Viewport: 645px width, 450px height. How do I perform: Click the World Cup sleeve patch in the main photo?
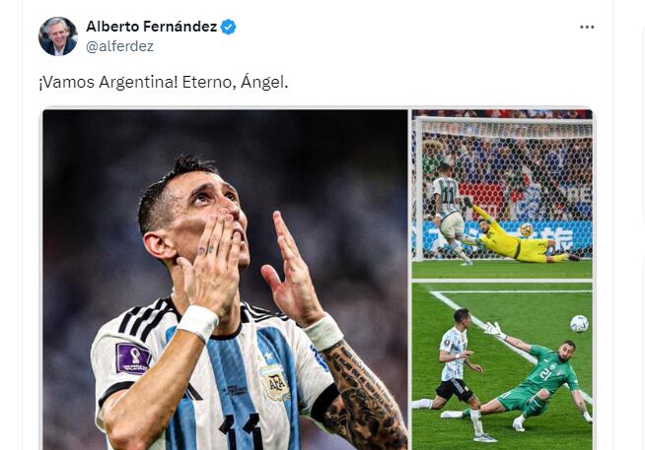(x=132, y=358)
